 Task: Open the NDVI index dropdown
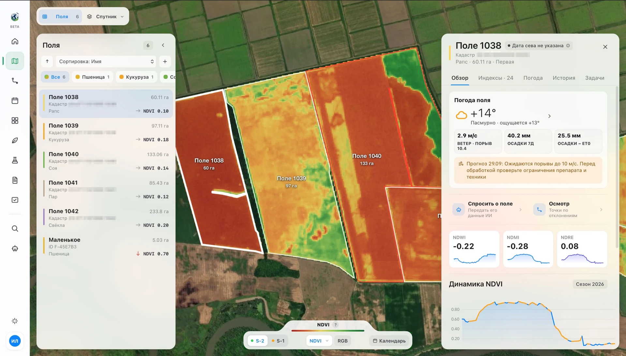pos(319,341)
